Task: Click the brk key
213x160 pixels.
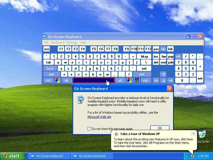Action: (x=170, y=49)
